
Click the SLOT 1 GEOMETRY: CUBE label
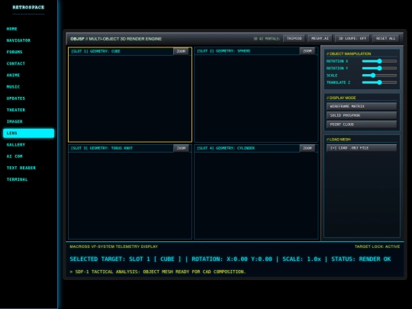pyautogui.click(x=95, y=51)
